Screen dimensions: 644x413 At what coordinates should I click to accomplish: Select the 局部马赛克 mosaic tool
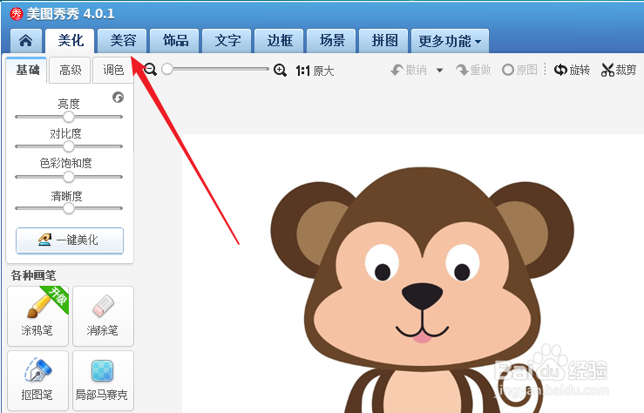(x=103, y=381)
